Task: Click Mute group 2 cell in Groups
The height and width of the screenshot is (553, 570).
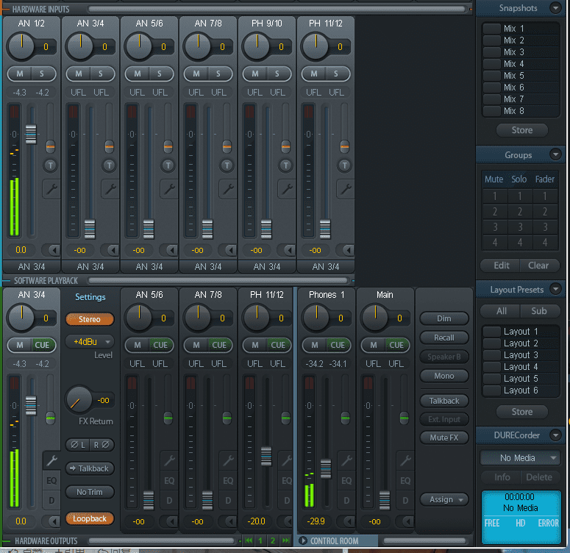Action: [x=494, y=212]
